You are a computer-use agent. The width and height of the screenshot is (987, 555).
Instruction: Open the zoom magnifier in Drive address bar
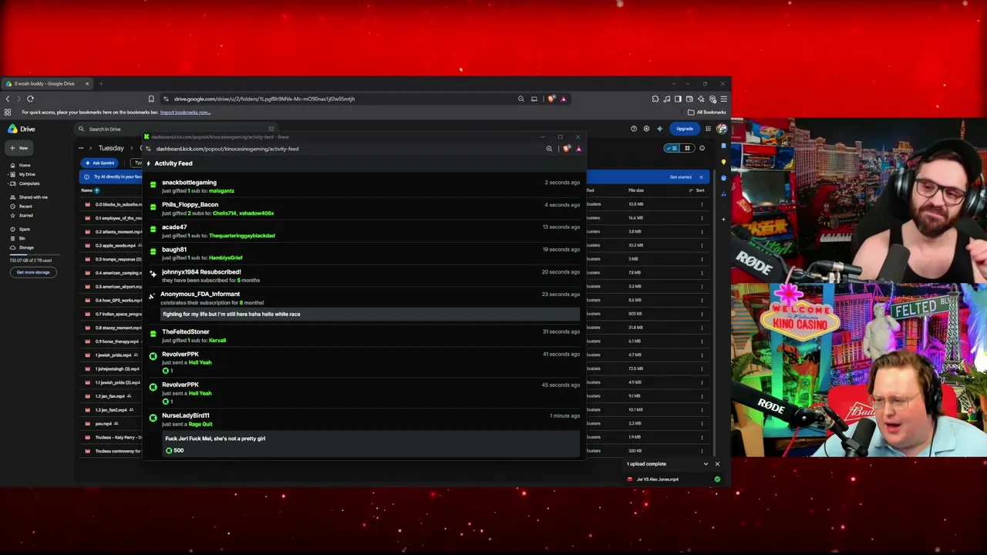click(521, 99)
